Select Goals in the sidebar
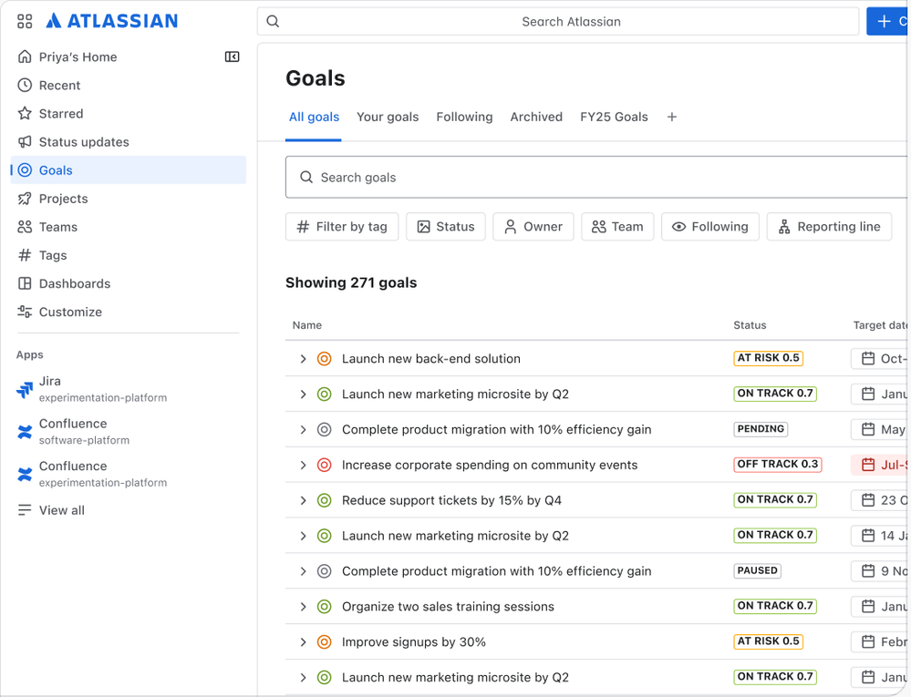911x697 pixels. tap(129, 170)
